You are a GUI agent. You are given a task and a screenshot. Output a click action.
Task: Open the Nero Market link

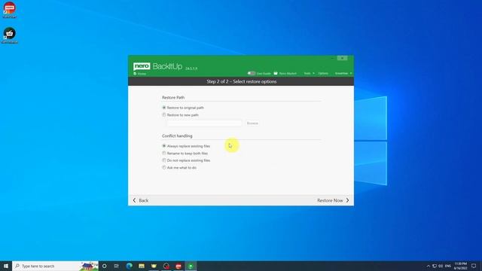285,74
